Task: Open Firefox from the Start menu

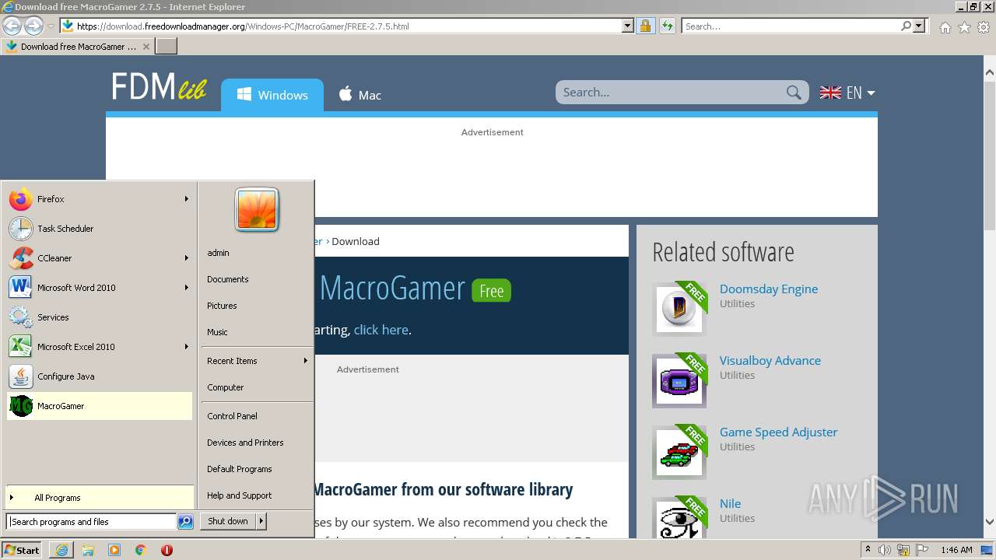Action: point(99,199)
